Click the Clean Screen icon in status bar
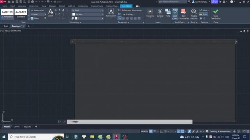 click(x=244, y=131)
